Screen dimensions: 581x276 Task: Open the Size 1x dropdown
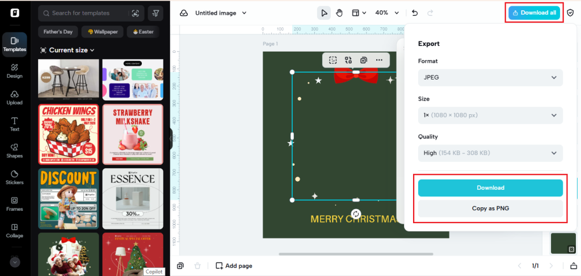click(x=490, y=115)
